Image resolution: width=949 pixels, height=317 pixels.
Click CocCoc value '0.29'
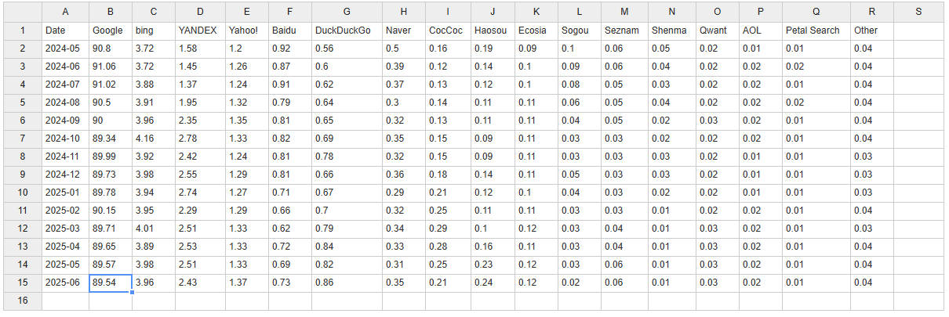coord(449,229)
